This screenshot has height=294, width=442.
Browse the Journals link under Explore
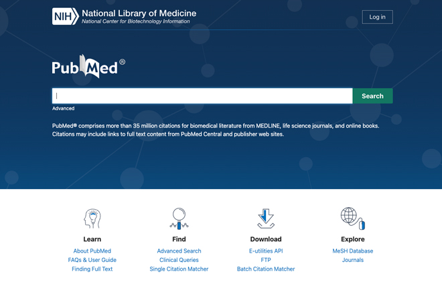[353, 260]
